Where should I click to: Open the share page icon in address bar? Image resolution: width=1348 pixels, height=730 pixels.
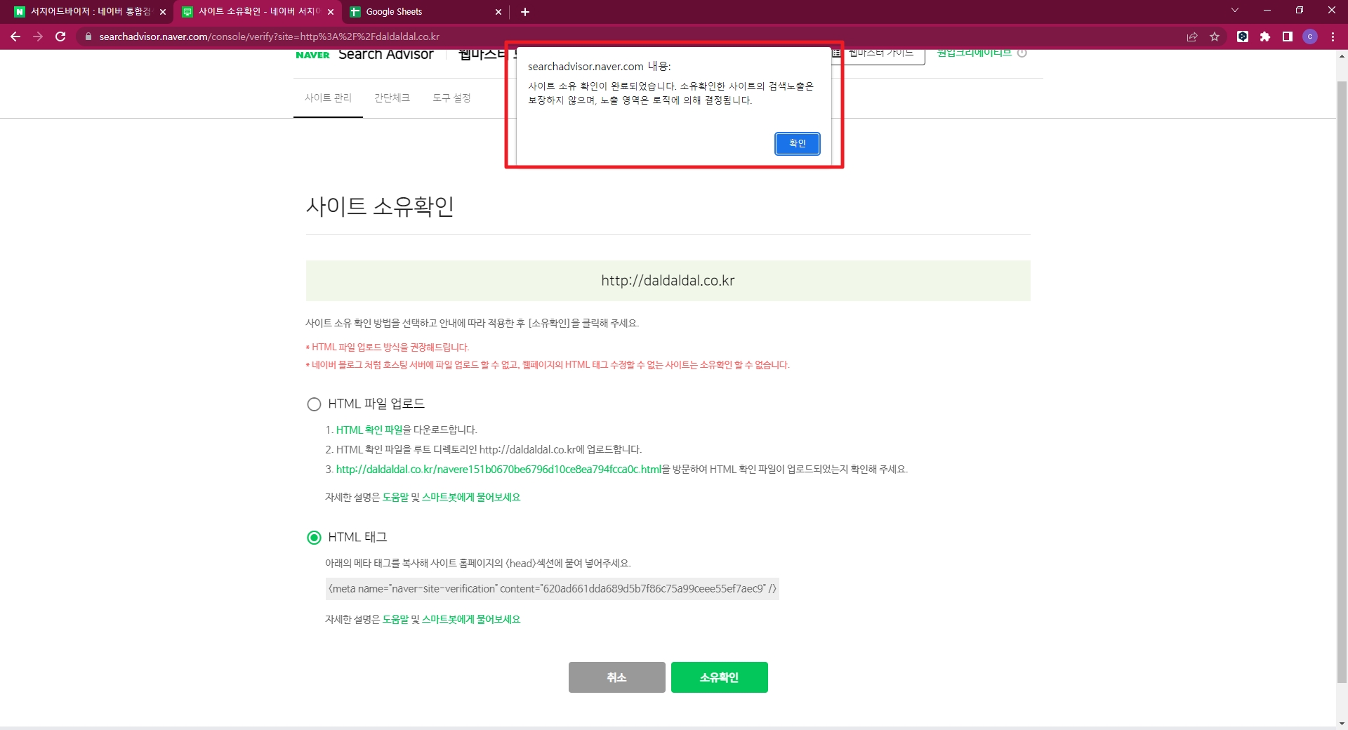click(x=1192, y=36)
